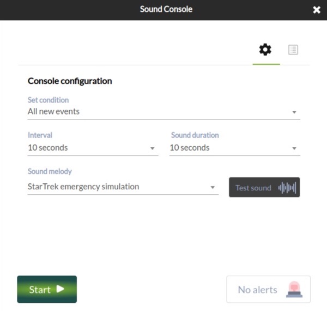Screen dimensions: 327x311
Task: Click the No alerts indicator box
Action: click(268, 289)
